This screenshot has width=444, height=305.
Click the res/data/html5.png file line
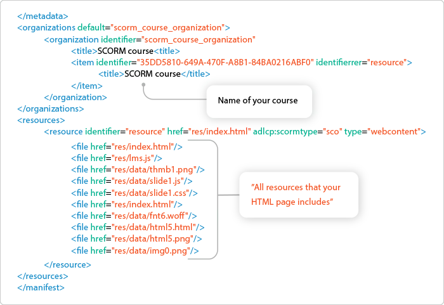tap(136, 238)
